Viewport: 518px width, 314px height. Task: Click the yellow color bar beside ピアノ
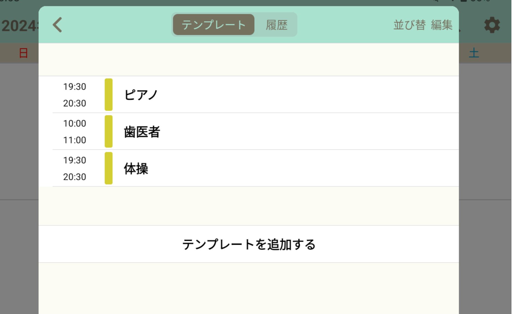click(x=109, y=95)
